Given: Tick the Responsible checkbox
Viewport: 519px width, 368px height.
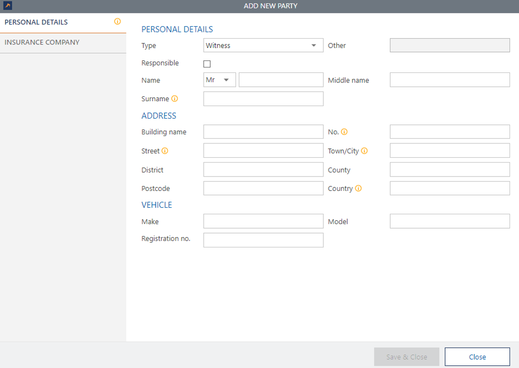Looking at the screenshot, I should pos(207,64).
